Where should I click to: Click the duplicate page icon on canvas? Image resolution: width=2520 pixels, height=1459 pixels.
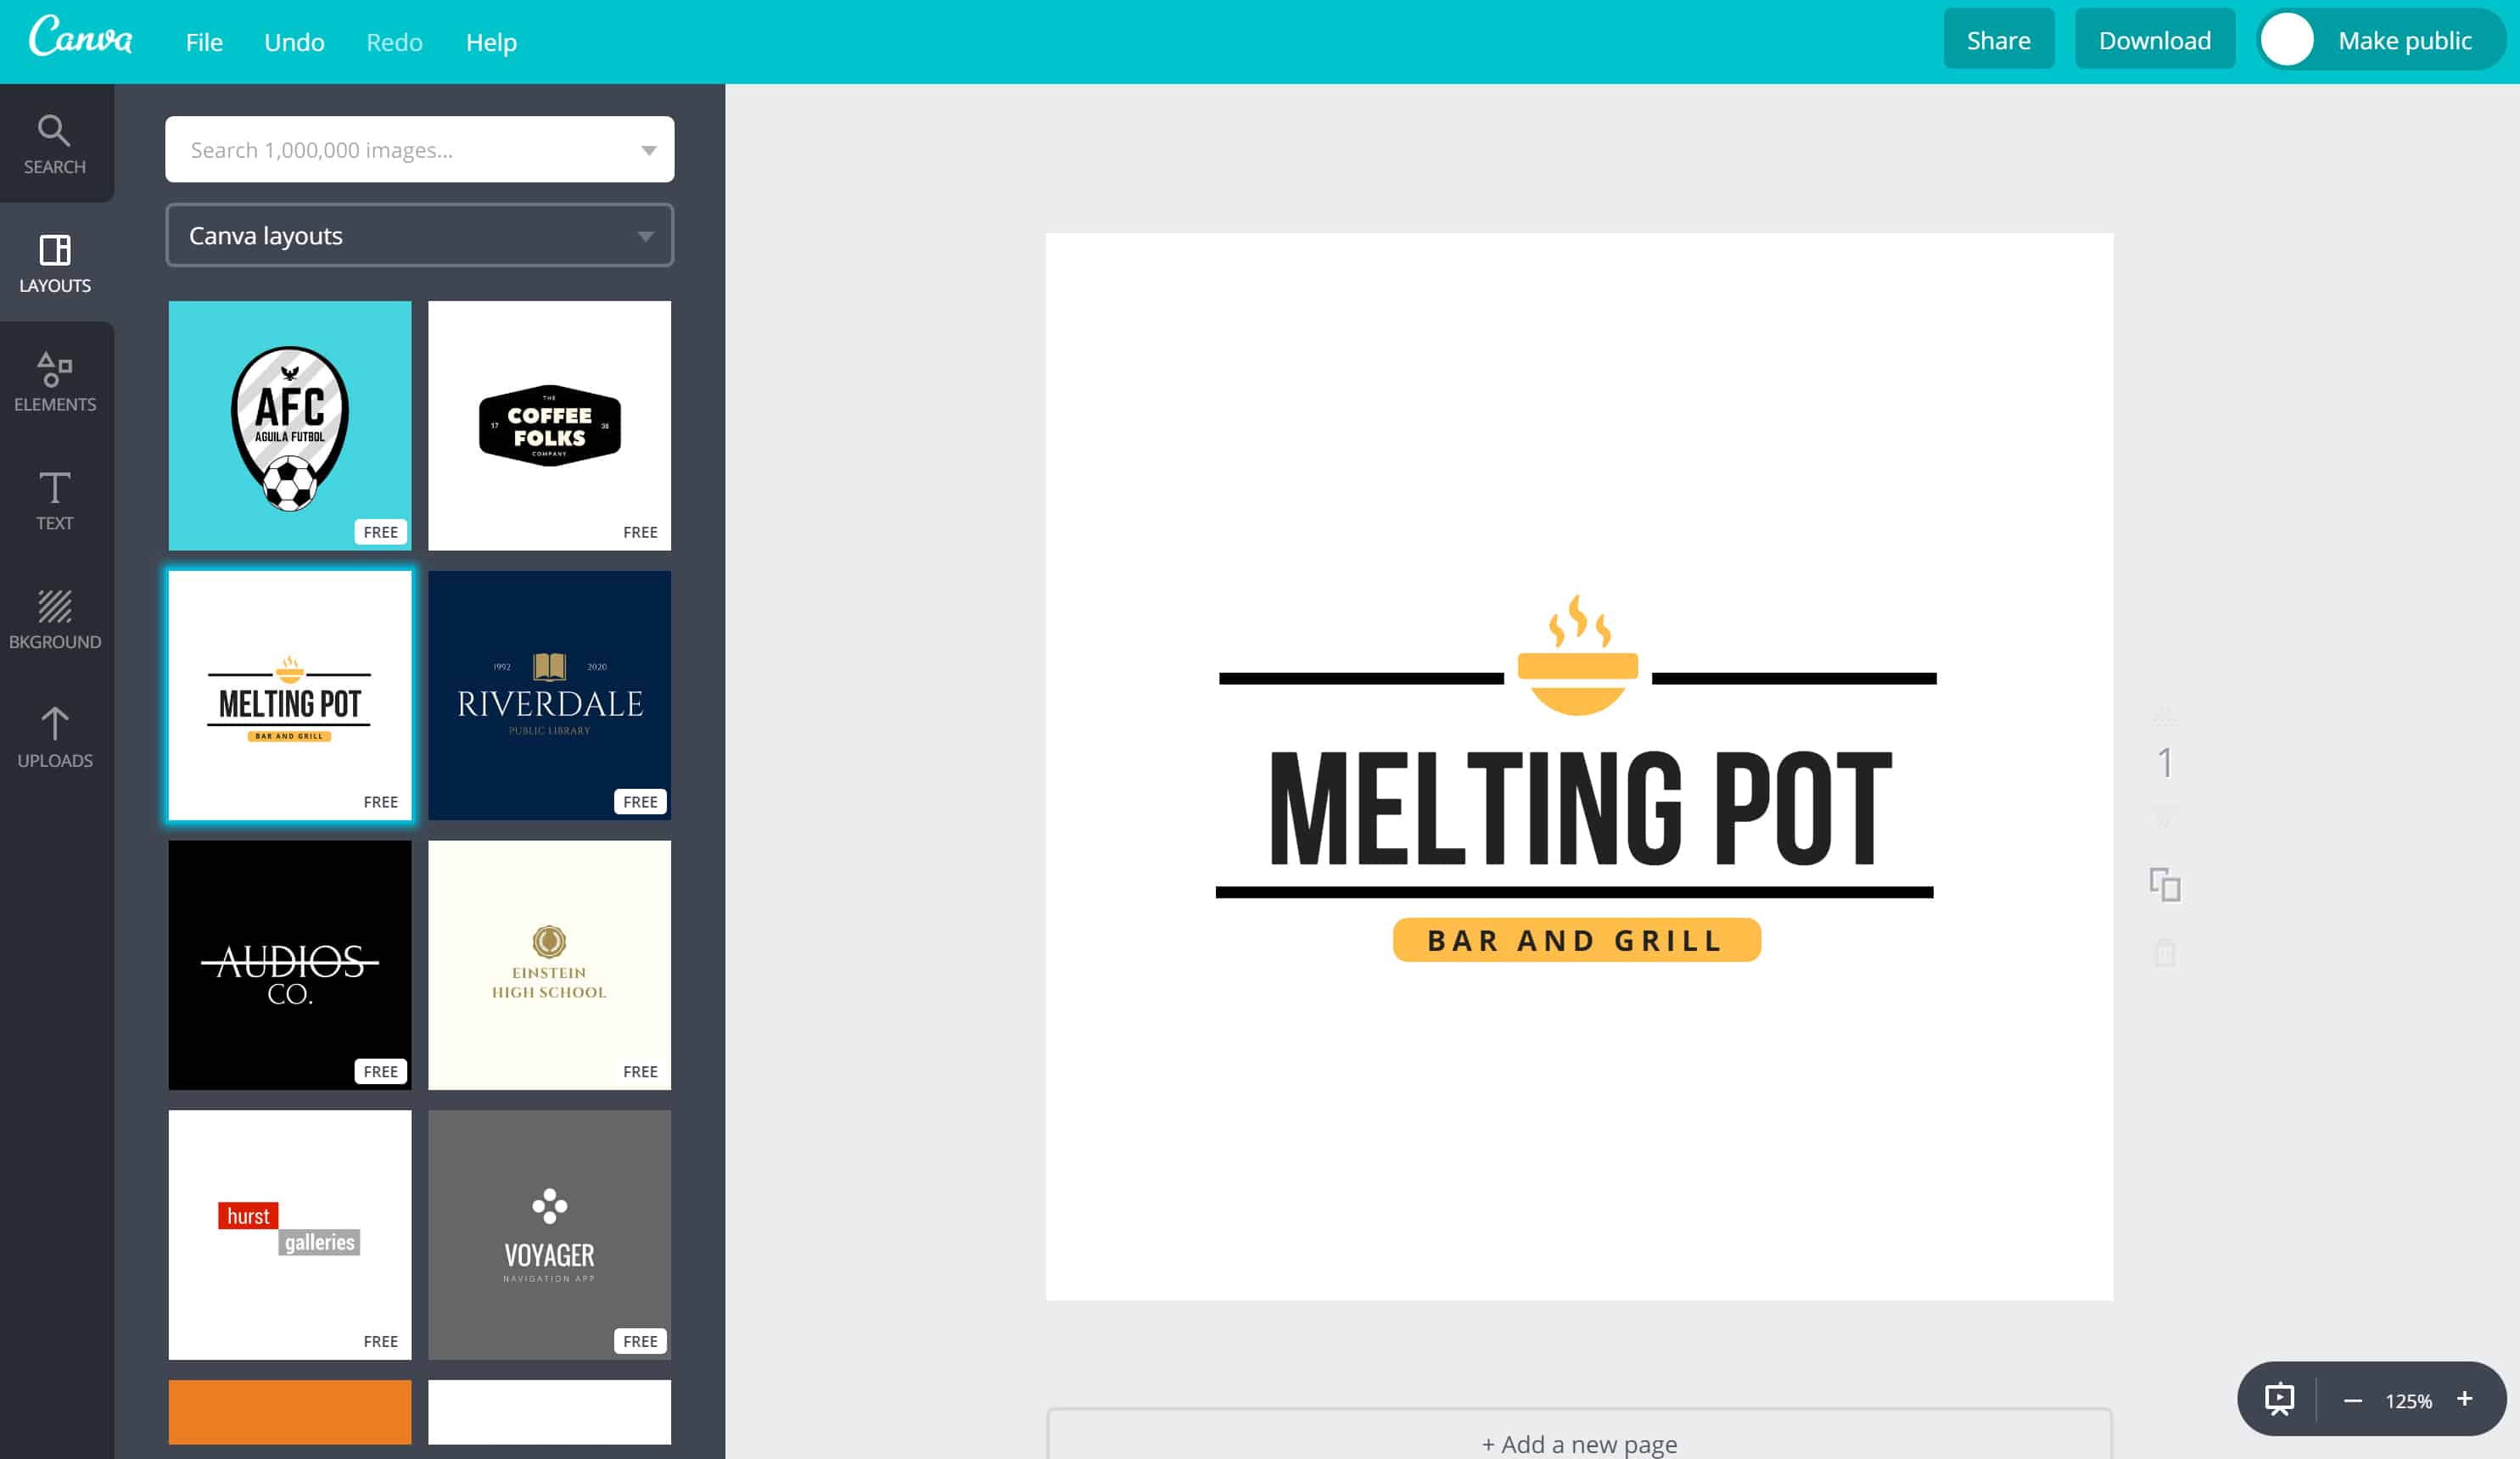point(2164,884)
